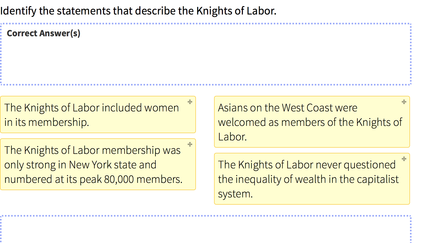Select the '80,000 members' New York statement
The width and height of the screenshot is (424, 243).
coord(98,164)
